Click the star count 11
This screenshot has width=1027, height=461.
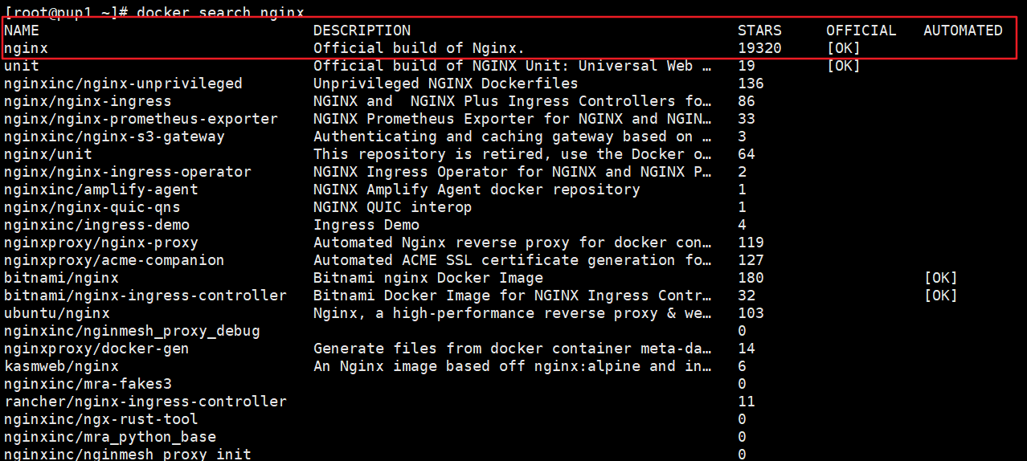[x=747, y=402]
